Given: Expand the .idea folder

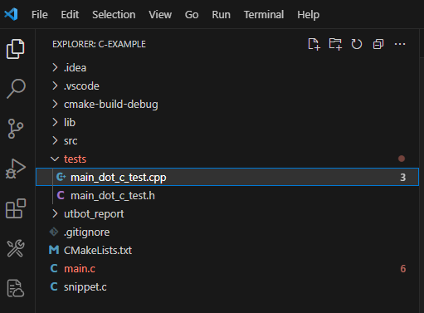Looking at the screenshot, I should point(227,67).
